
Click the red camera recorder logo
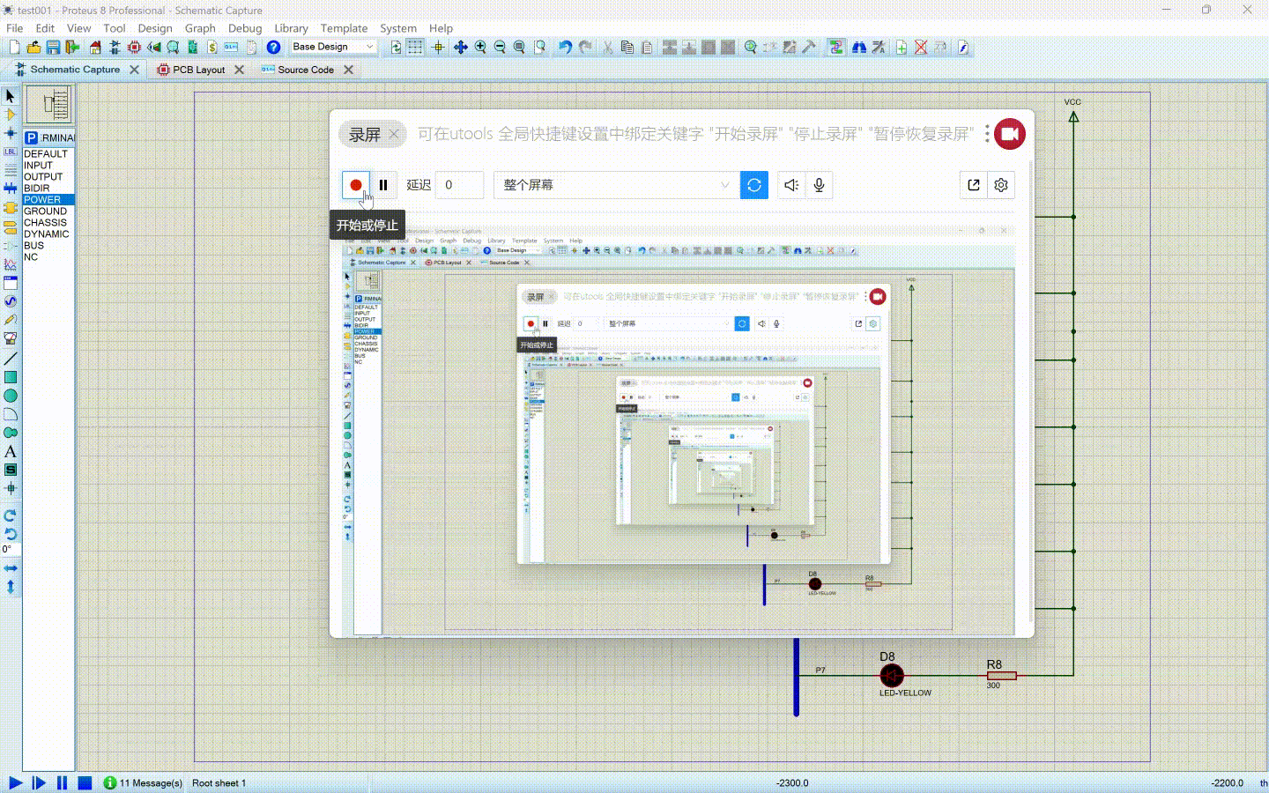[1010, 134]
